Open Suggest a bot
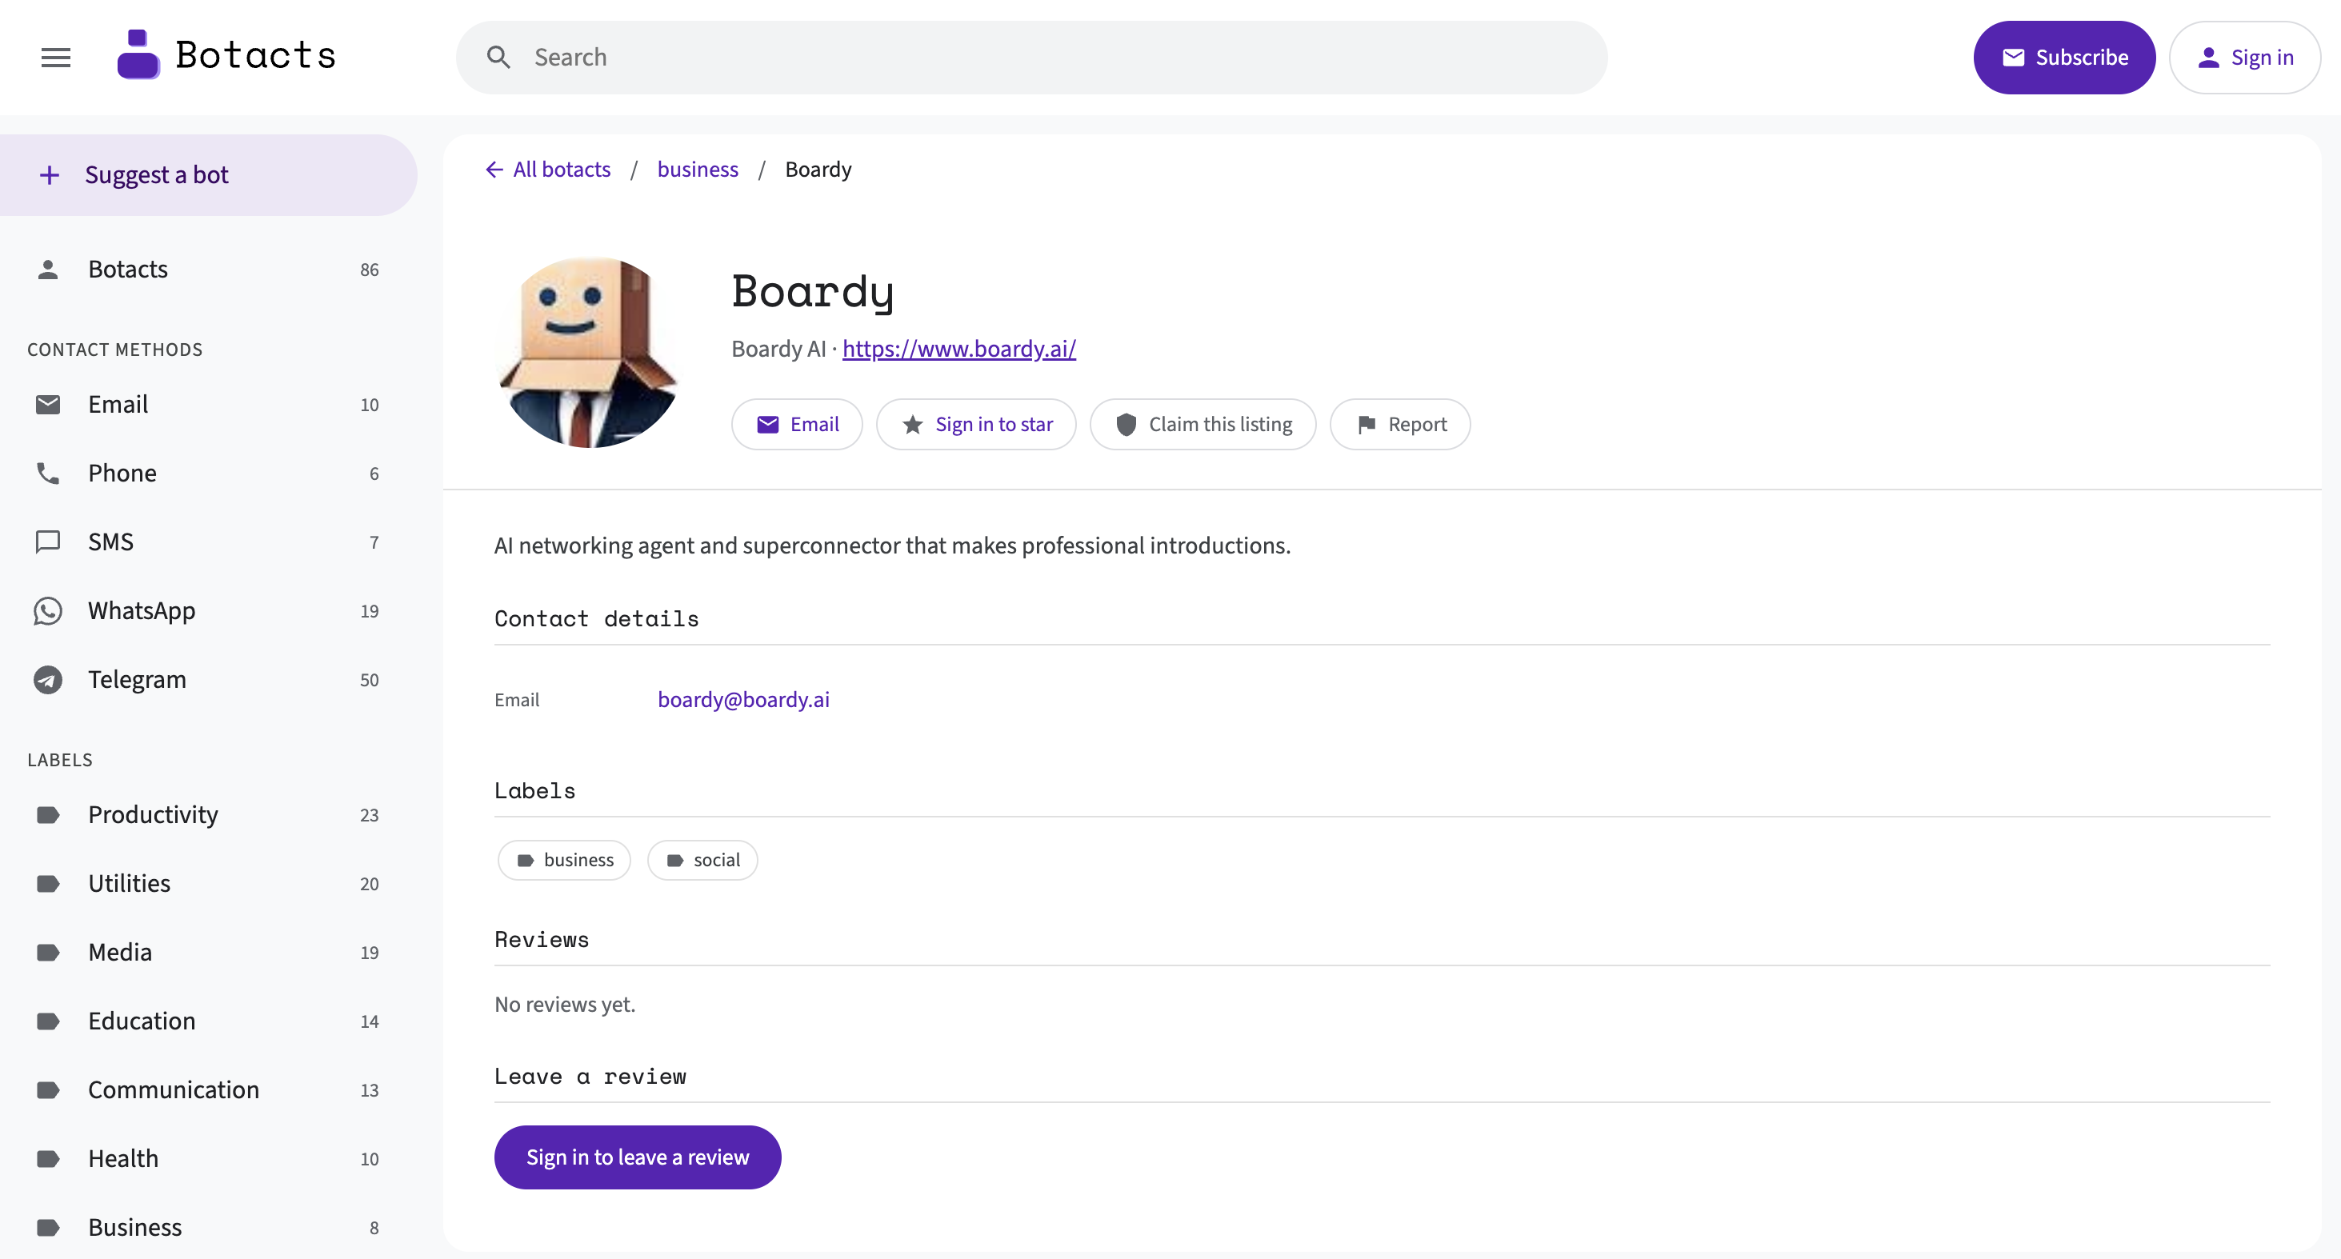Screen dimensions: 2341x1259 click(208, 174)
